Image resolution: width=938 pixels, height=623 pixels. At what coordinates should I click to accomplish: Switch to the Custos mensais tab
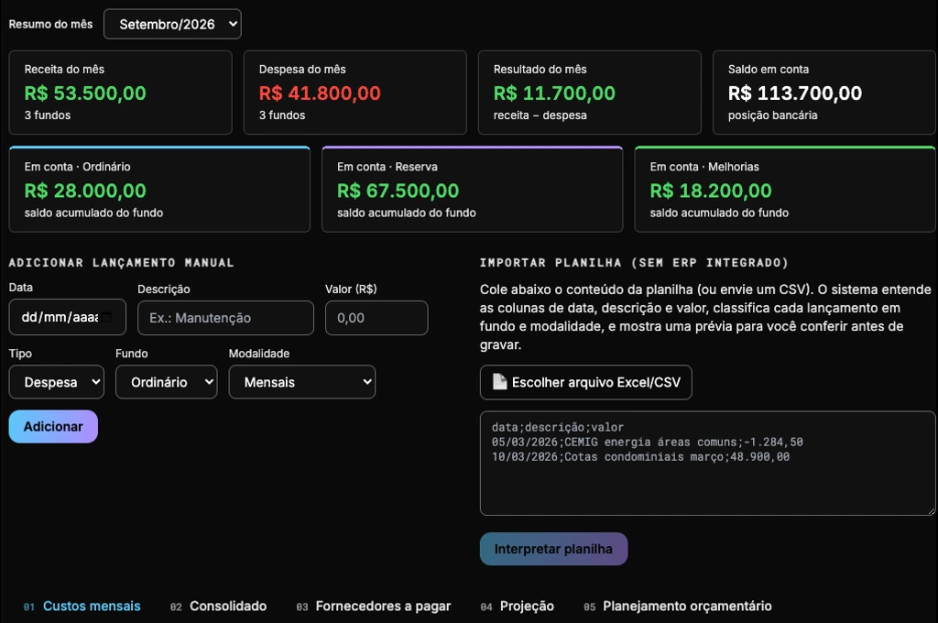(82, 607)
